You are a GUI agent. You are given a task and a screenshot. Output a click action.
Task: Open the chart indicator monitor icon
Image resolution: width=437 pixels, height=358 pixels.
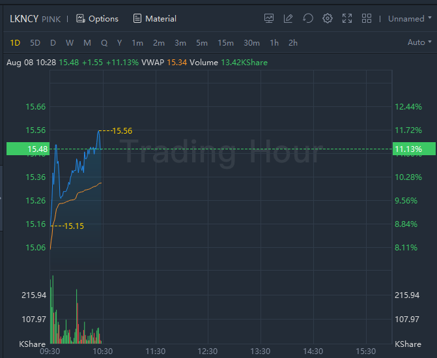(269, 19)
